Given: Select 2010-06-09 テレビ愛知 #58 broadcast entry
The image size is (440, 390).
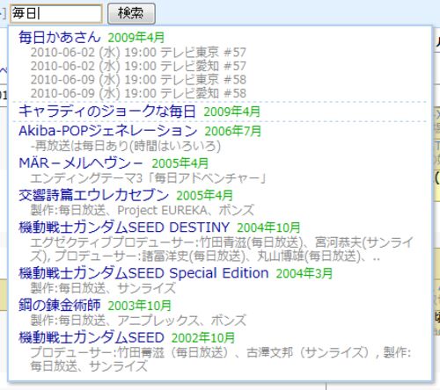Looking at the screenshot, I should (x=138, y=93).
